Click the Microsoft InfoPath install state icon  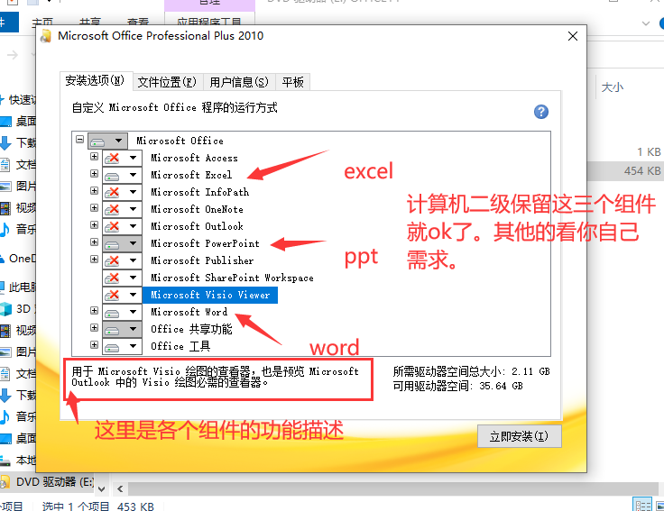[x=112, y=193]
